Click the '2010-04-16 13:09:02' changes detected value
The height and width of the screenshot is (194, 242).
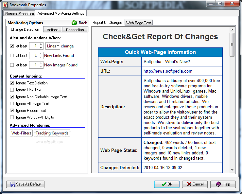[x=163, y=168]
